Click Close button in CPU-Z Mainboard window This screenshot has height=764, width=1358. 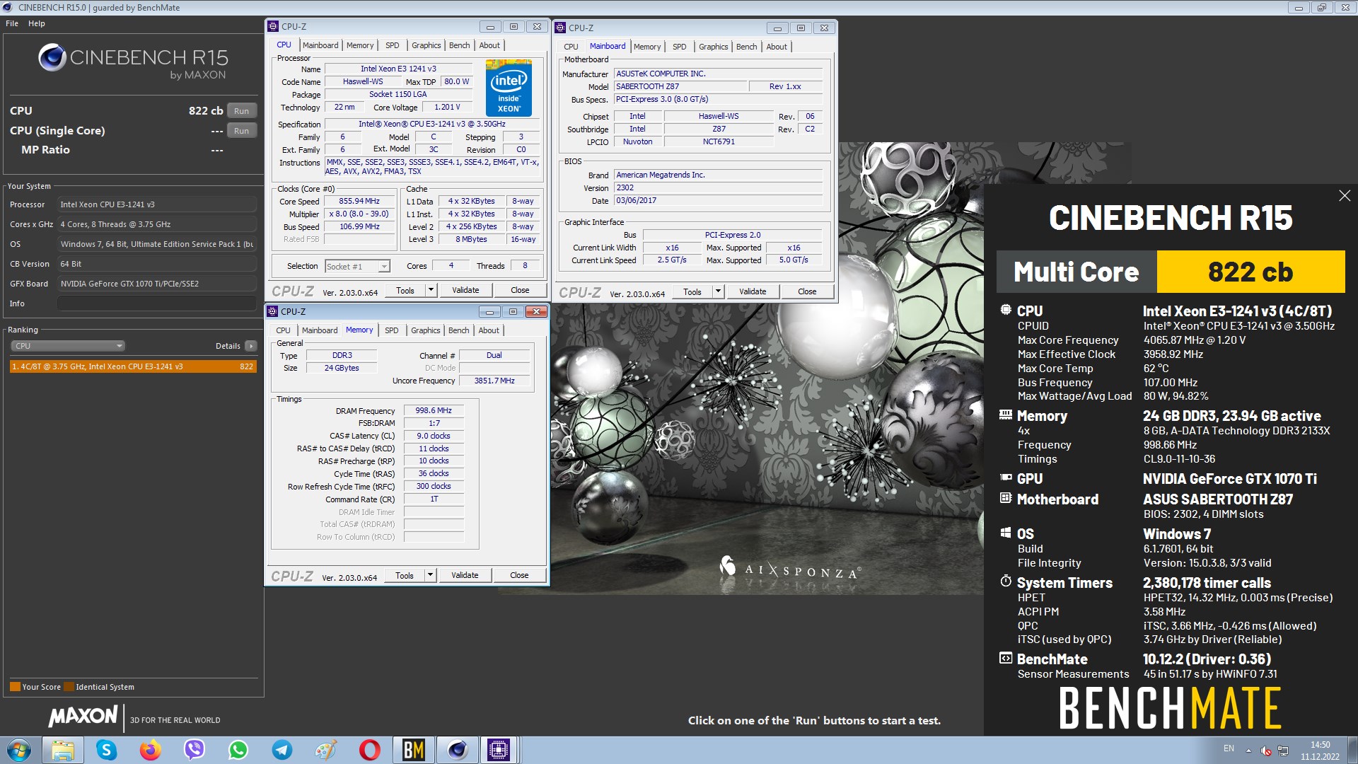[x=807, y=291]
